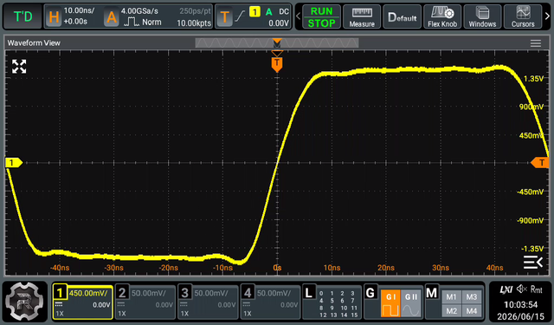Click the Norm acquisition mode label

coord(151,22)
